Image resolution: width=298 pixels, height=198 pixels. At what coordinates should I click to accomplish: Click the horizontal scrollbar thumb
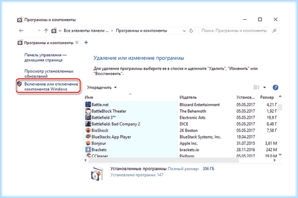163,160
